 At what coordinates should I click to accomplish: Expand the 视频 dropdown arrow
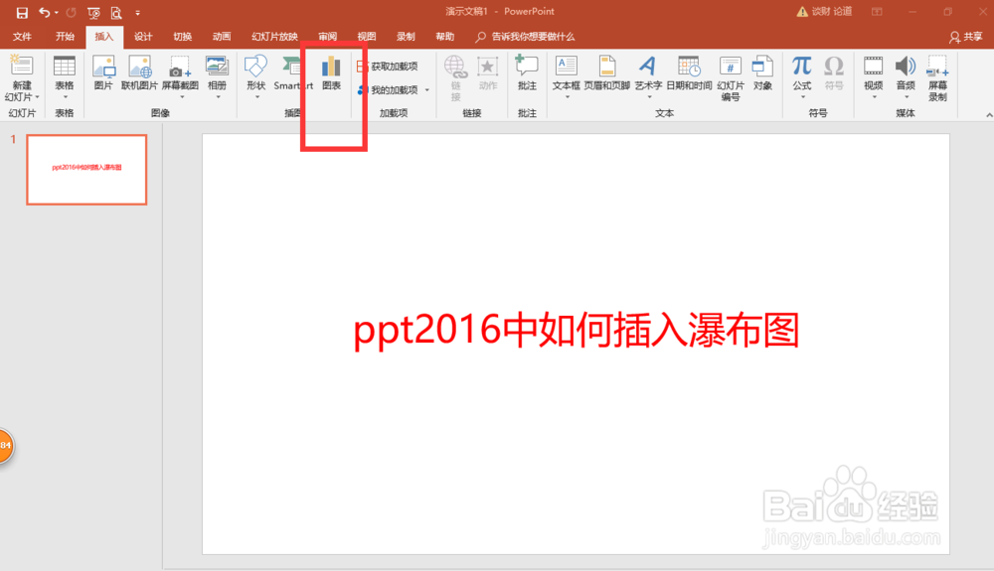pos(874,97)
